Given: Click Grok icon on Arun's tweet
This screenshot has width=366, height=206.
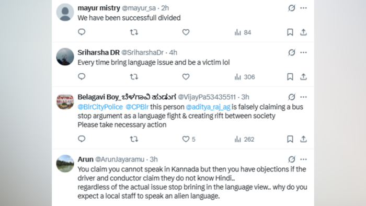Looking at the screenshot, I should tap(292, 159).
